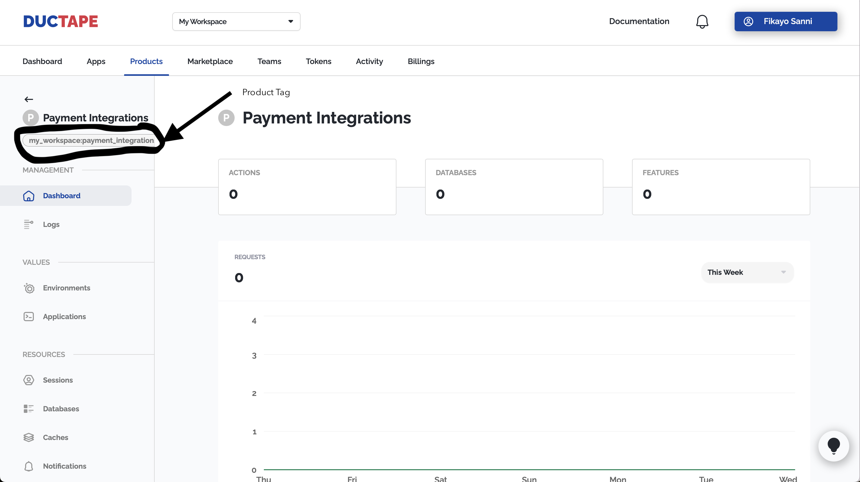This screenshot has width=860, height=482.
Task: Open the Teams tab
Action: [x=269, y=61]
